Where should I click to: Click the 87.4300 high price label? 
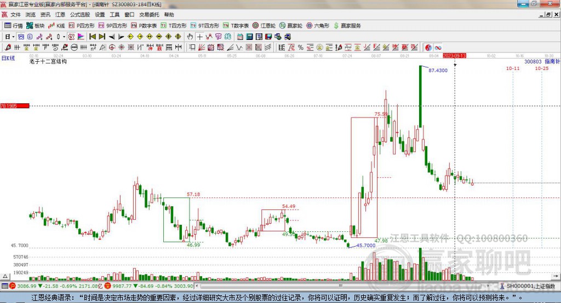438,71
